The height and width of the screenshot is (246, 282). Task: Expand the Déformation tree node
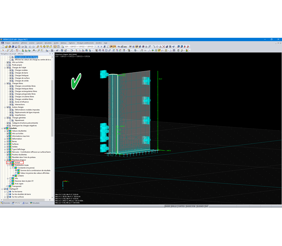coord(5,139)
